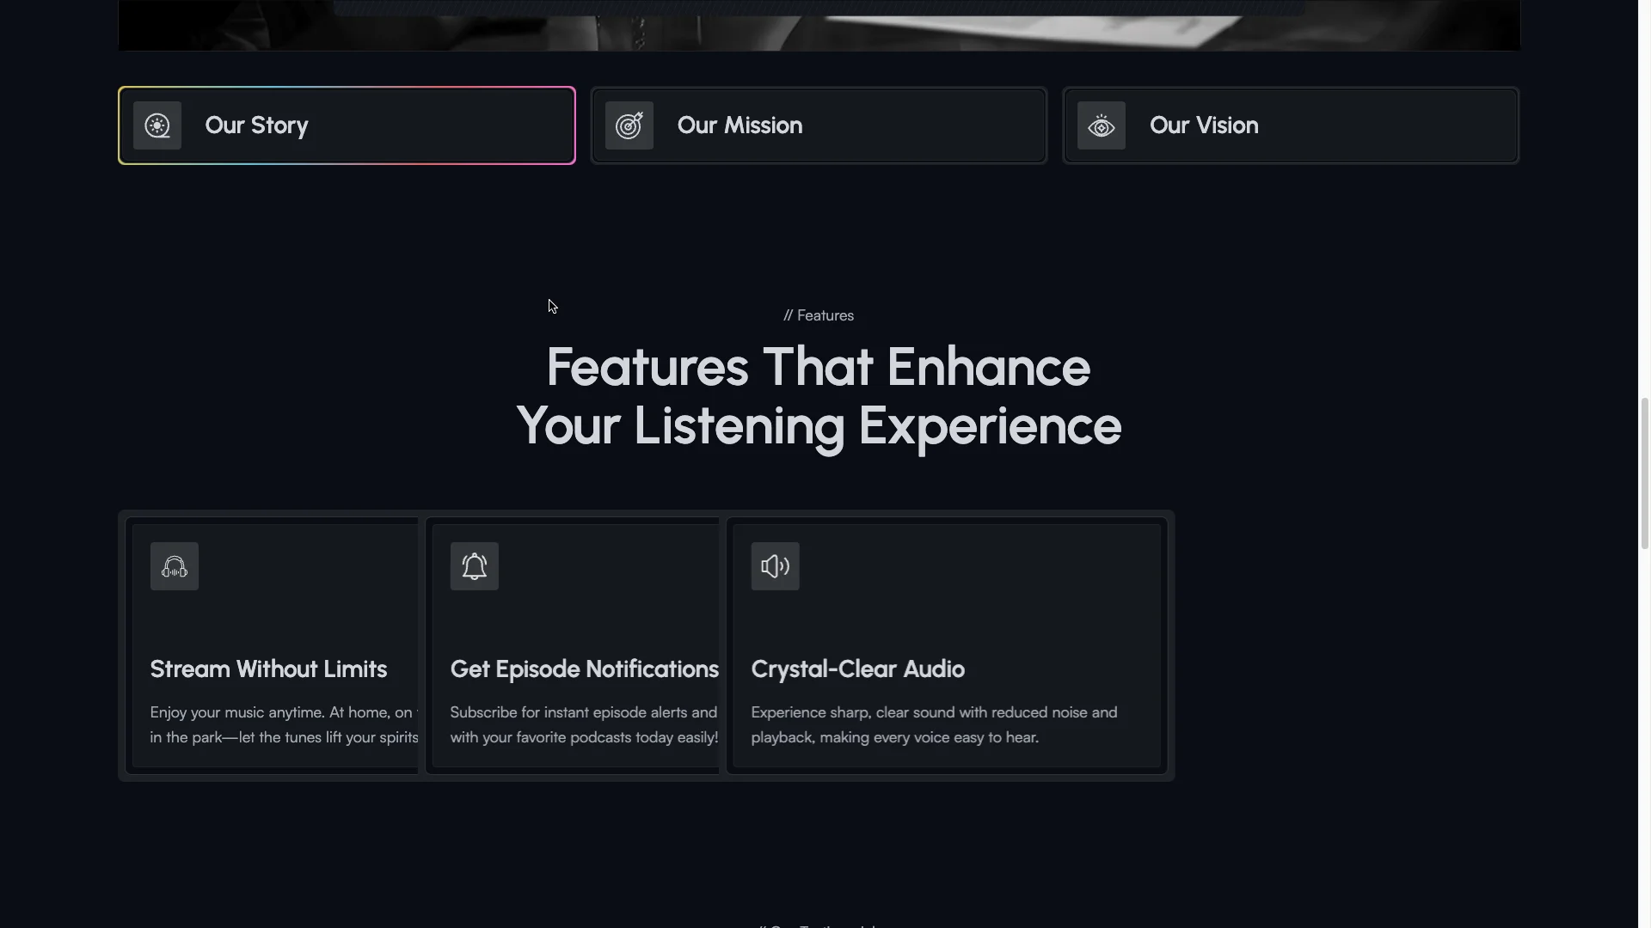Click the Crystal-Clear Audio heading
The height and width of the screenshot is (928, 1651).
(857, 669)
